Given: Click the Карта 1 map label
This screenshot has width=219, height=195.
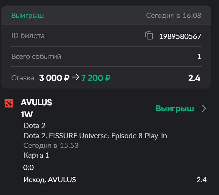Looking at the screenshot, I should click(x=36, y=155).
